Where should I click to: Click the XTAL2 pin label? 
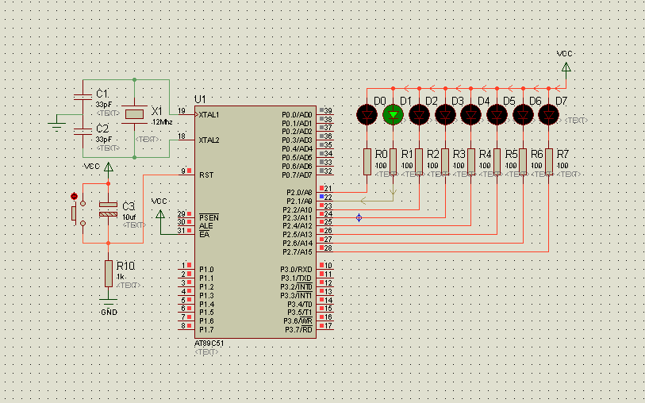209,140
